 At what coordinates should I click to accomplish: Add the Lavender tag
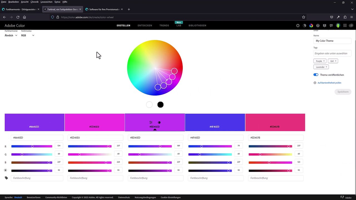click(321, 67)
